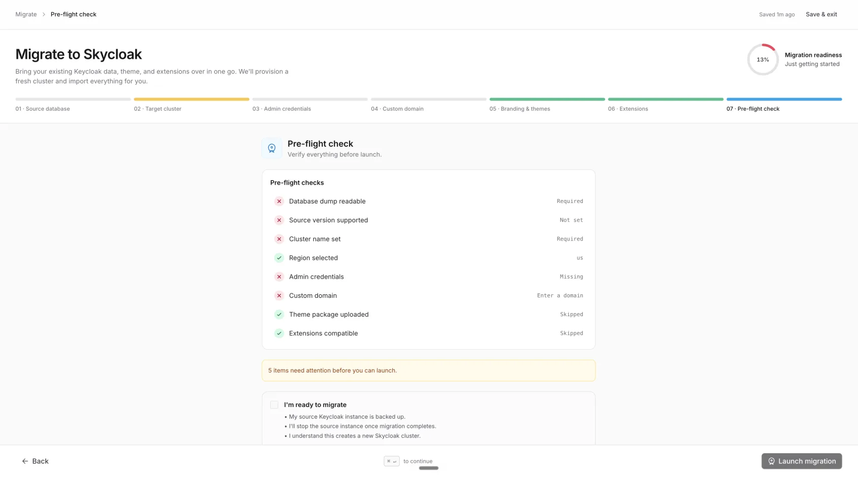The image size is (858, 477).
Task: Click the red X beside Database dump readable
Action: 279,201
